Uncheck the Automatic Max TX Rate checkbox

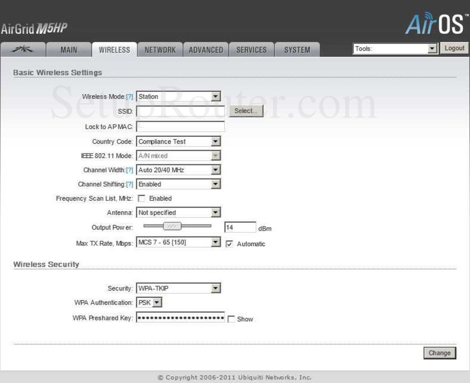(x=229, y=244)
